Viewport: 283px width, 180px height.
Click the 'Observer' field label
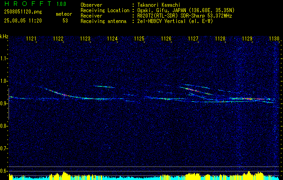[91, 5]
